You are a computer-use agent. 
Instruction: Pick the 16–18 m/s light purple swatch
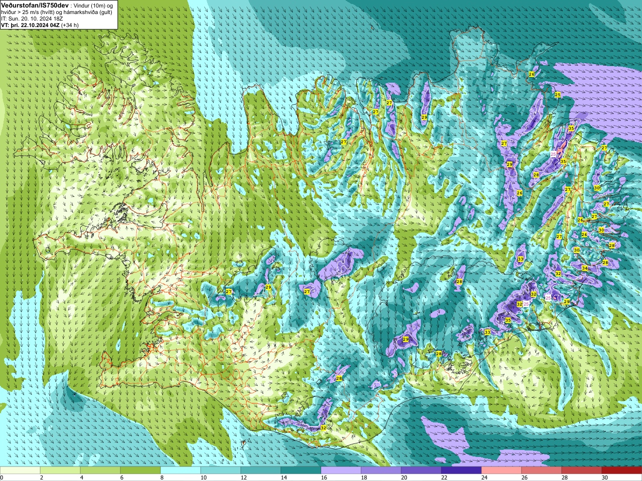coord(341,470)
